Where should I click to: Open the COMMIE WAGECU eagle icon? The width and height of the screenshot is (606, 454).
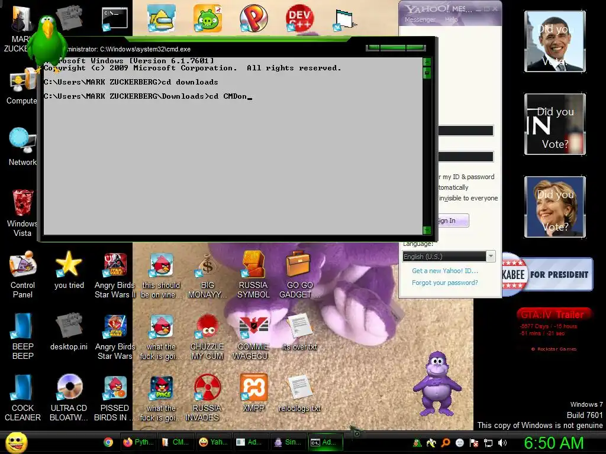point(253,336)
